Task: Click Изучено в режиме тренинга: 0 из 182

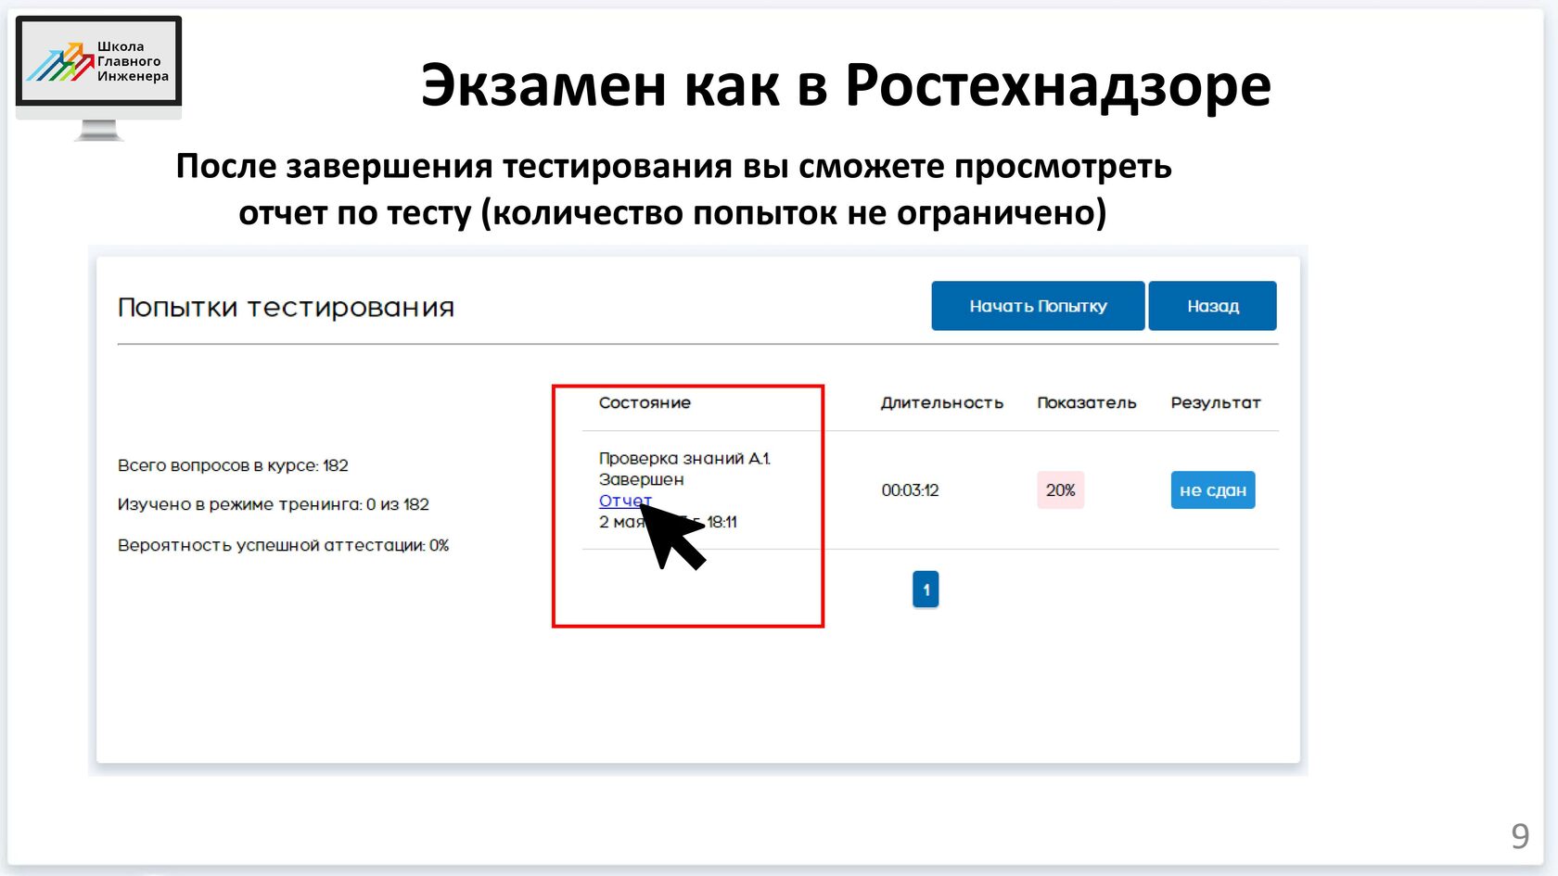Action: 274,504
